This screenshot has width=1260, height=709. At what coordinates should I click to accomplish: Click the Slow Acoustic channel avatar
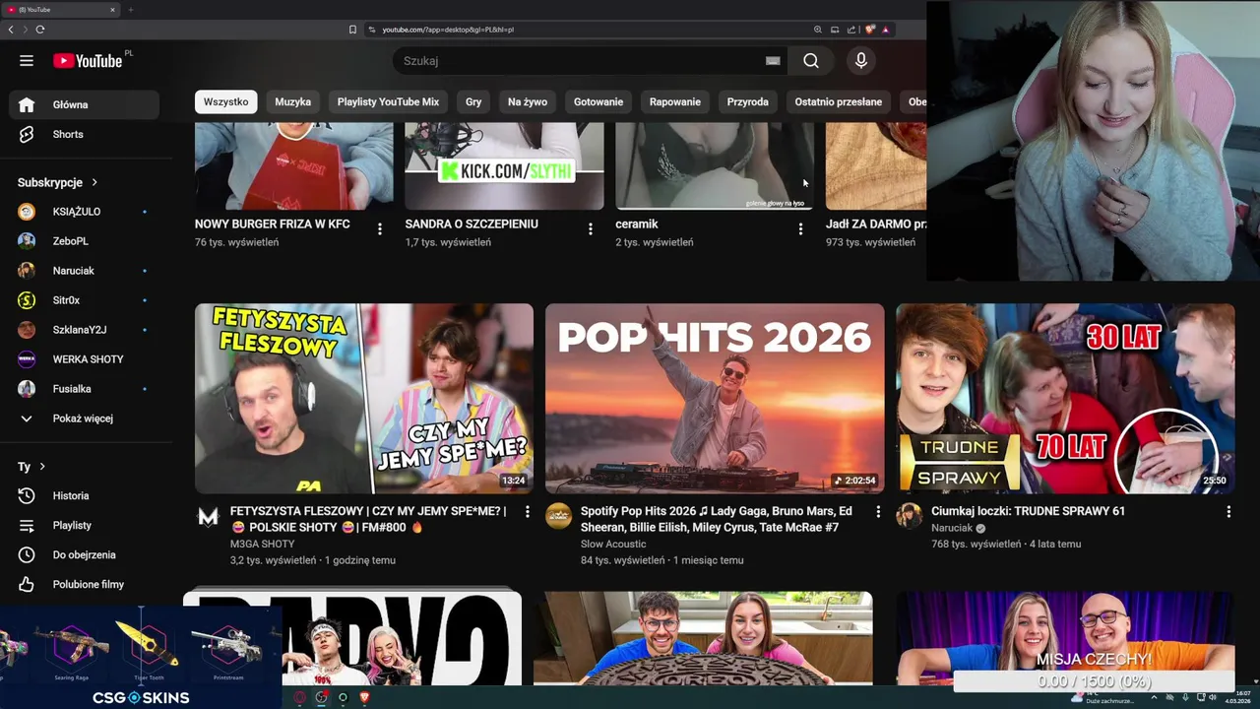coord(558,517)
